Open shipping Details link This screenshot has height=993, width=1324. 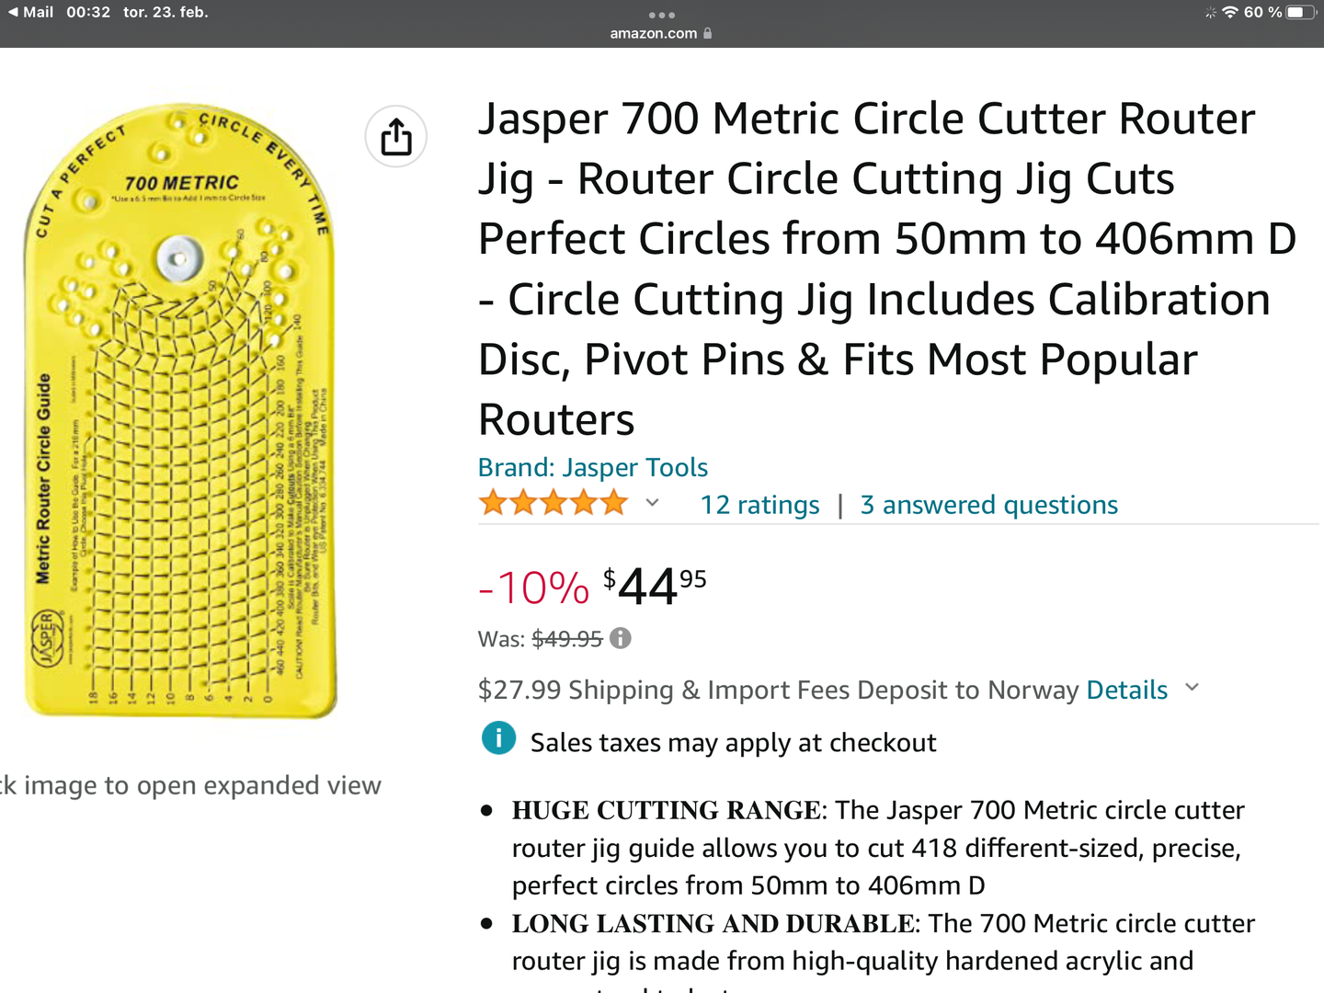coord(1127,690)
